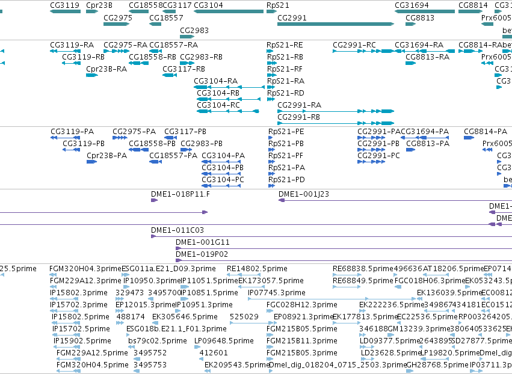Viewport: 512px width, 374px height.
Task: Click BAC clone DME1-001J23
Action: coord(395,200)
